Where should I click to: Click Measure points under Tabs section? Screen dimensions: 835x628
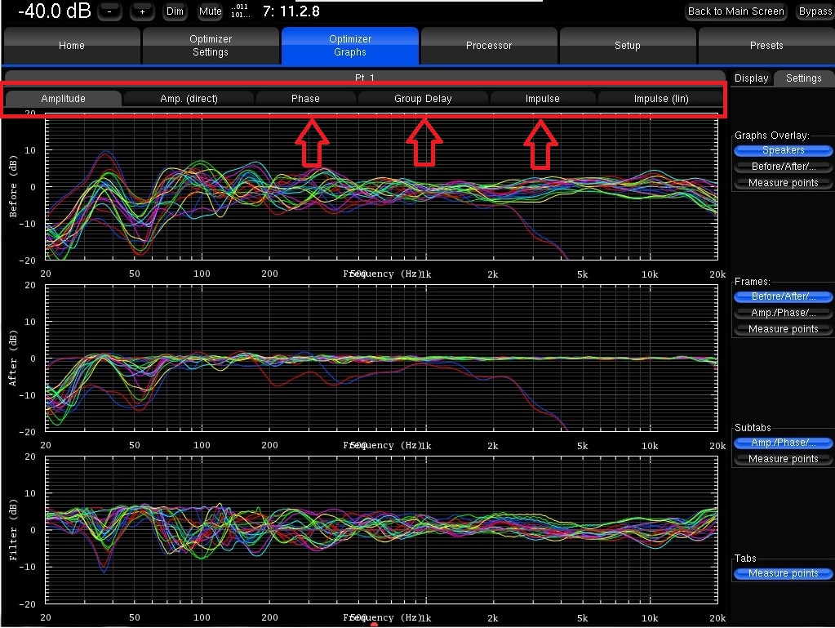tap(783, 573)
